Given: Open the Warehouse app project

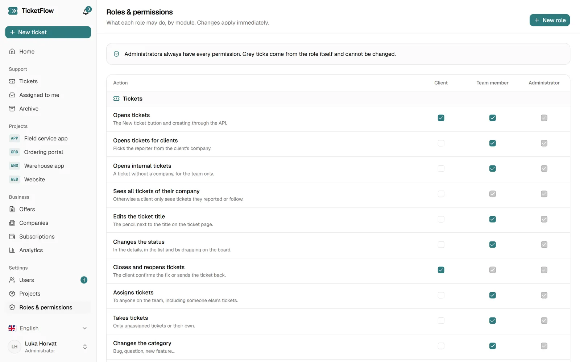Looking at the screenshot, I should (x=48, y=166).
